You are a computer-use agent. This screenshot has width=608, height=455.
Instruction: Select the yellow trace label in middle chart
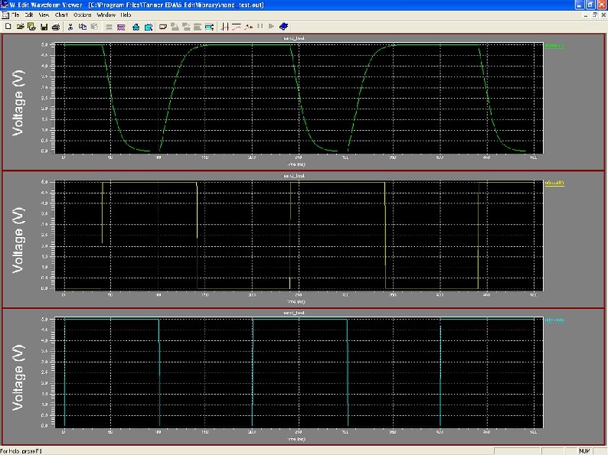(x=554, y=183)
